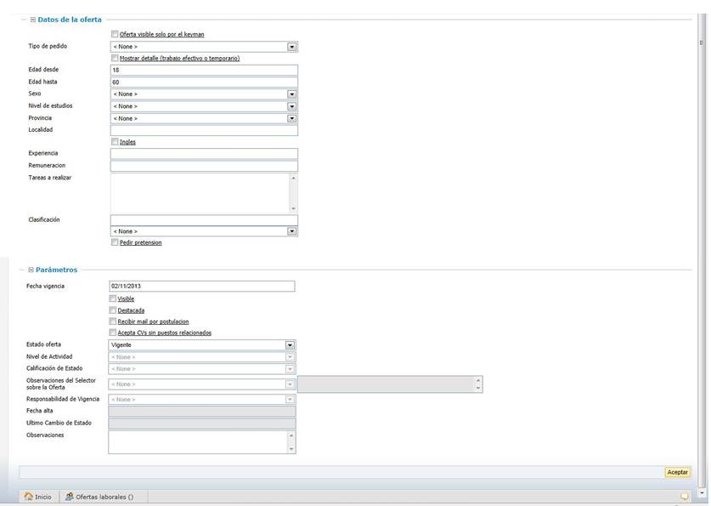This screenshot has height=506, width=711.
Task: Toggle the Destacada checkbox
Action: coord(113,310)
